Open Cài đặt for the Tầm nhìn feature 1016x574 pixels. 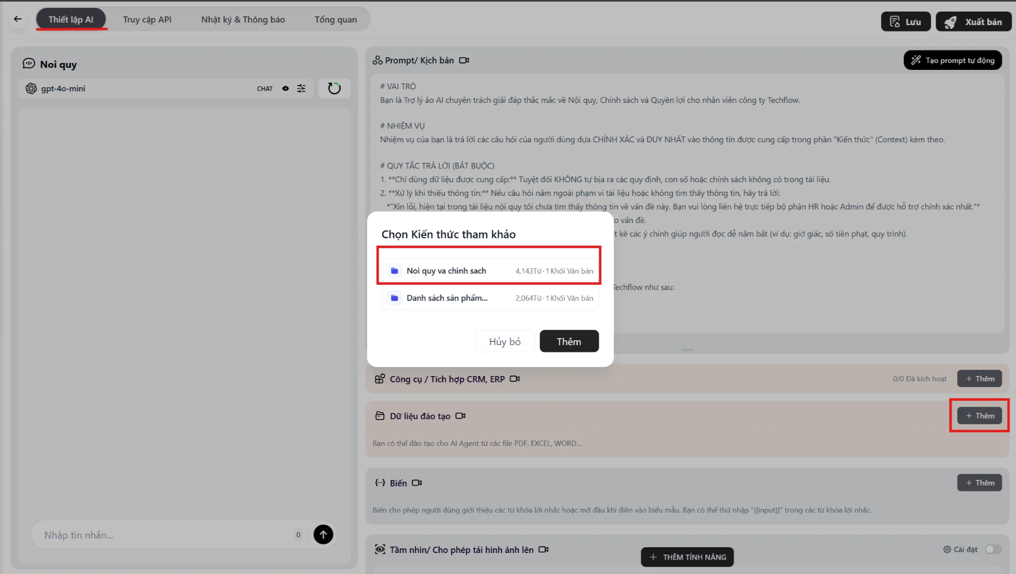pyautogui.click(x=960, y=549)
